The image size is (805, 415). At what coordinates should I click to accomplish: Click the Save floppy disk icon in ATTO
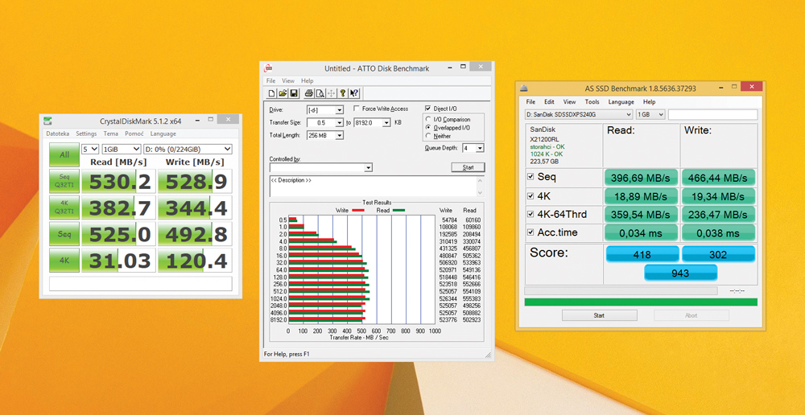point(295,93)
